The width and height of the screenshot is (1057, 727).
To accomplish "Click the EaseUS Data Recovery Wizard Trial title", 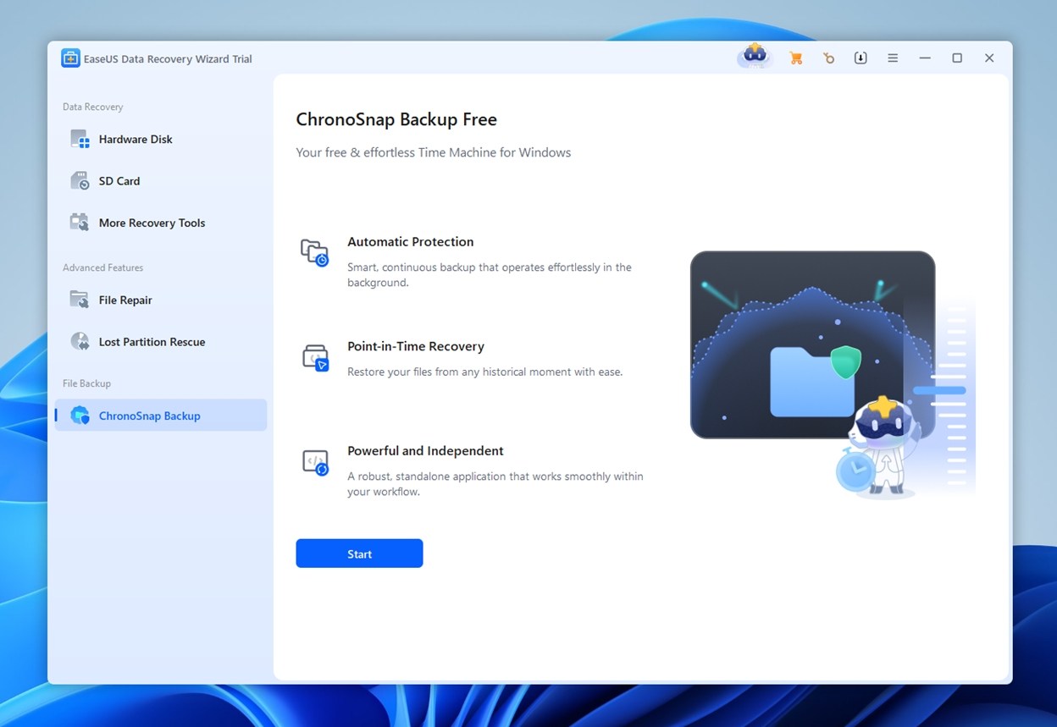I will click(x=168, y=59).
